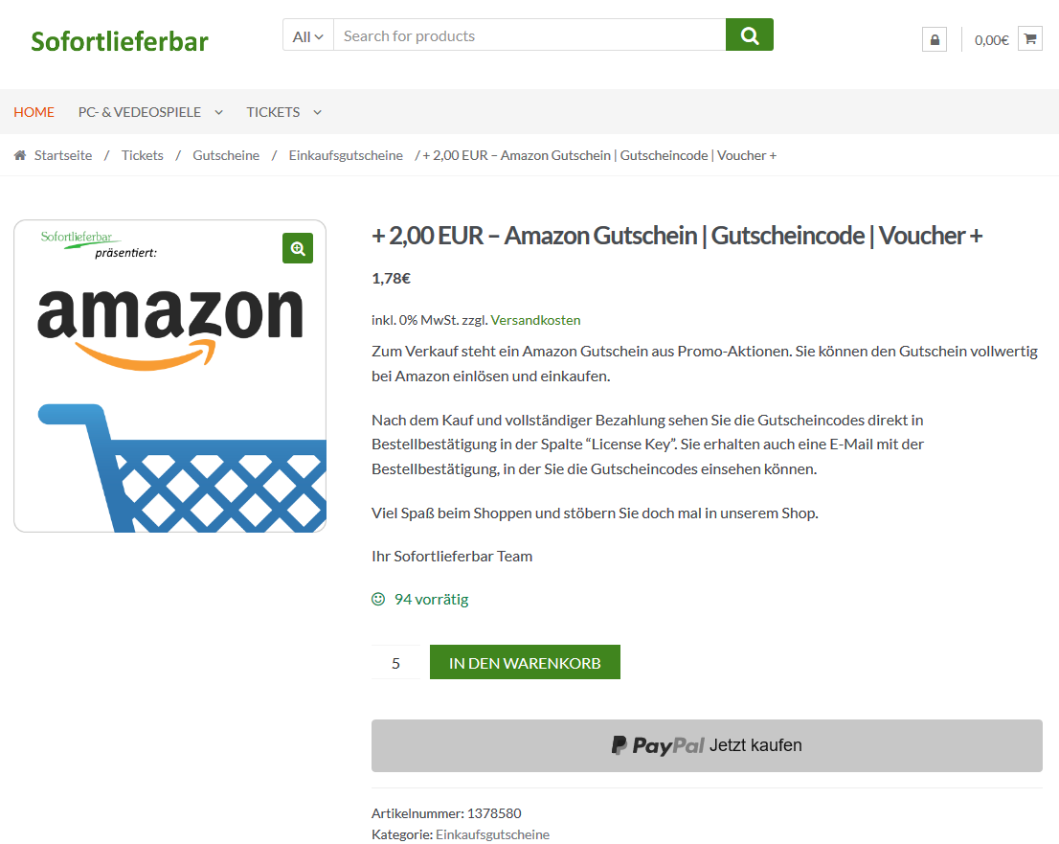Focus the Search for products field
Viewport: 1059px width, 844px height.
point(529,36)
